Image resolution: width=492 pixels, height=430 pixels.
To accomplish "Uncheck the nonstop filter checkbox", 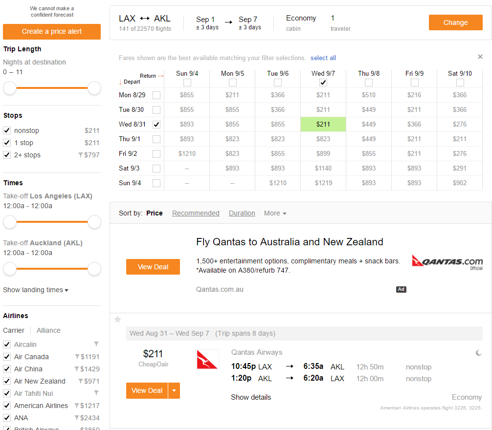I will 7,130.
